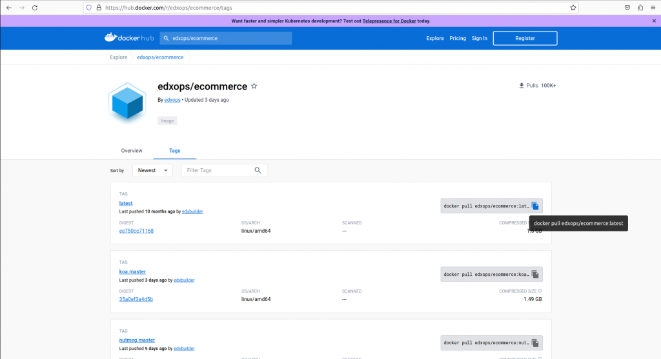Open the Telepresence for Docker link
This screenshot has width=661, height=359.
[x=389, y=21]
